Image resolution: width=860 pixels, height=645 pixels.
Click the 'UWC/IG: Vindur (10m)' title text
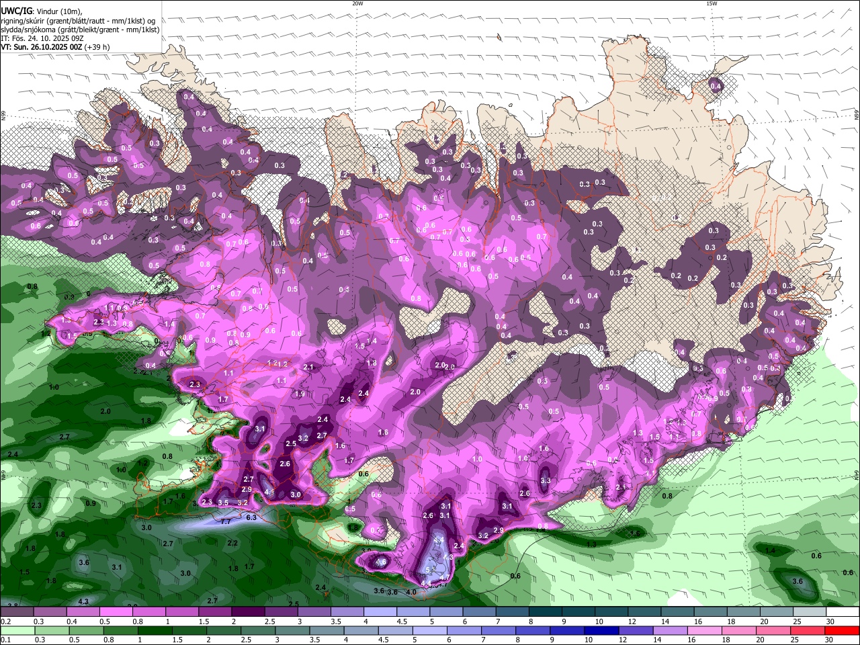[x=42, y=11]
